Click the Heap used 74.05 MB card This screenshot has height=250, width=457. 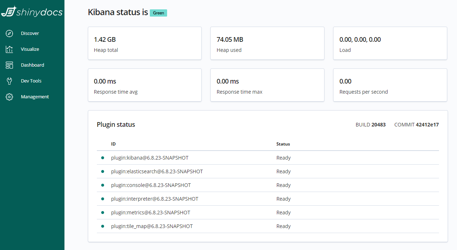[267, 43]
